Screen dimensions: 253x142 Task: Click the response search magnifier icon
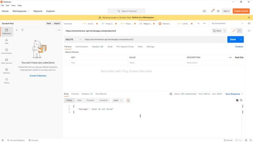[x=241, y=100]
